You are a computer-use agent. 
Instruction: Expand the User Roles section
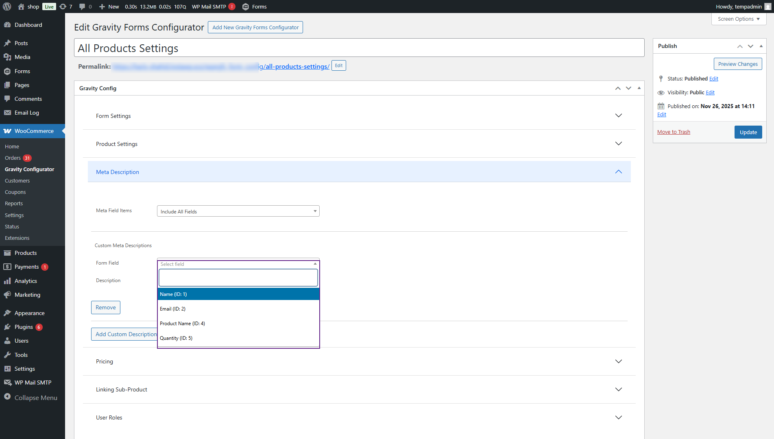(359, 417)
